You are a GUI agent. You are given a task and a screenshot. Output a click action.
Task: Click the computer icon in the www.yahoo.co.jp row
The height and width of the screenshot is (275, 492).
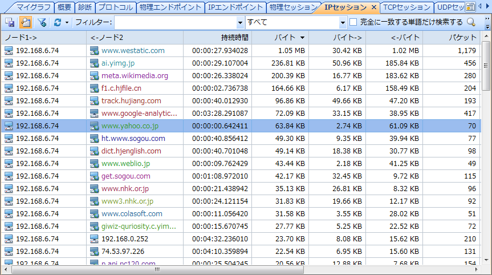pos(9,126)
